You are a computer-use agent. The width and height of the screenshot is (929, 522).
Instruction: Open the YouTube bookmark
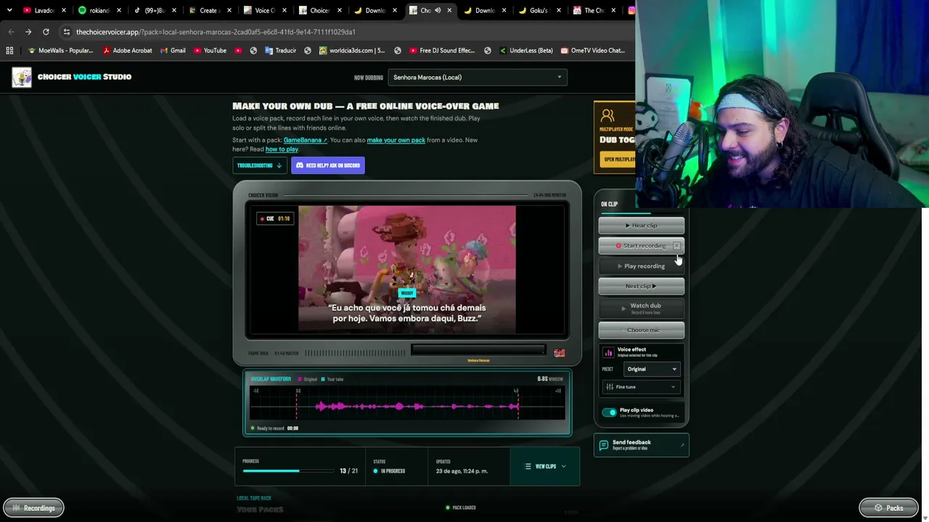point(210,51)
